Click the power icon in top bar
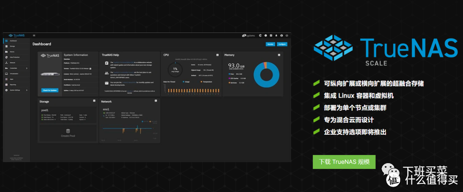This screenshot has width=463, height=192. [287, 35]
